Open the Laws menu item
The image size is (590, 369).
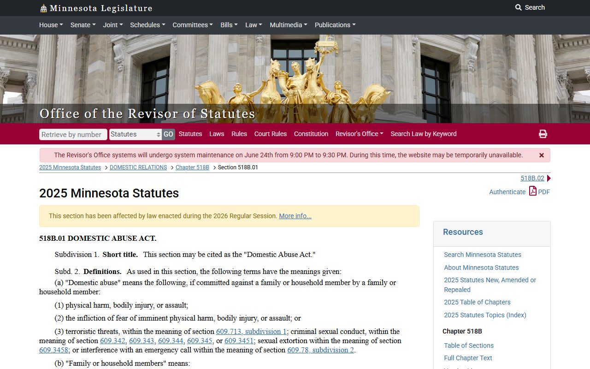(x=217, y=134)
